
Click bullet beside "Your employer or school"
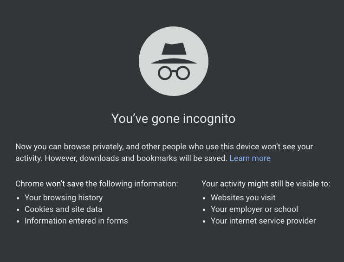click(x=204, y=210)
